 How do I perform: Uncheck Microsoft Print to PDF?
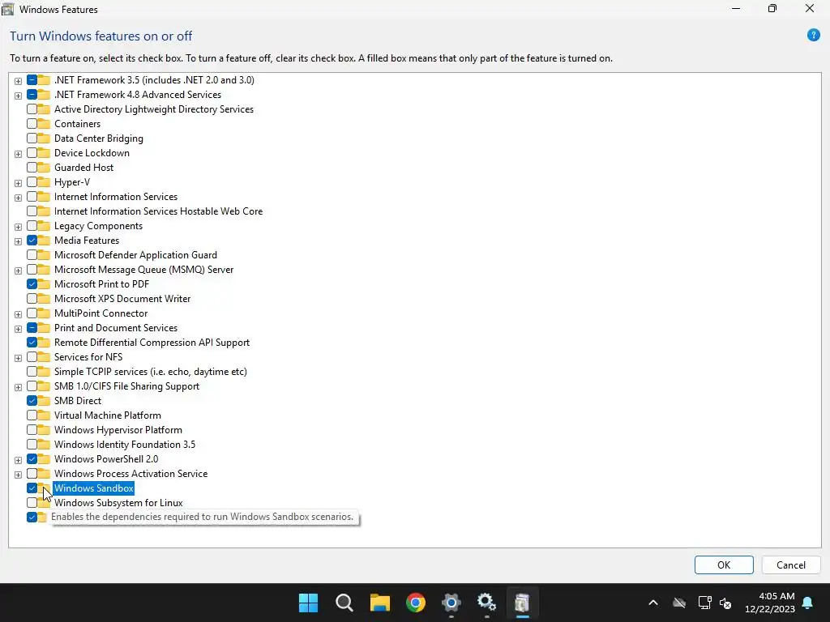click(x=32, y=284)
